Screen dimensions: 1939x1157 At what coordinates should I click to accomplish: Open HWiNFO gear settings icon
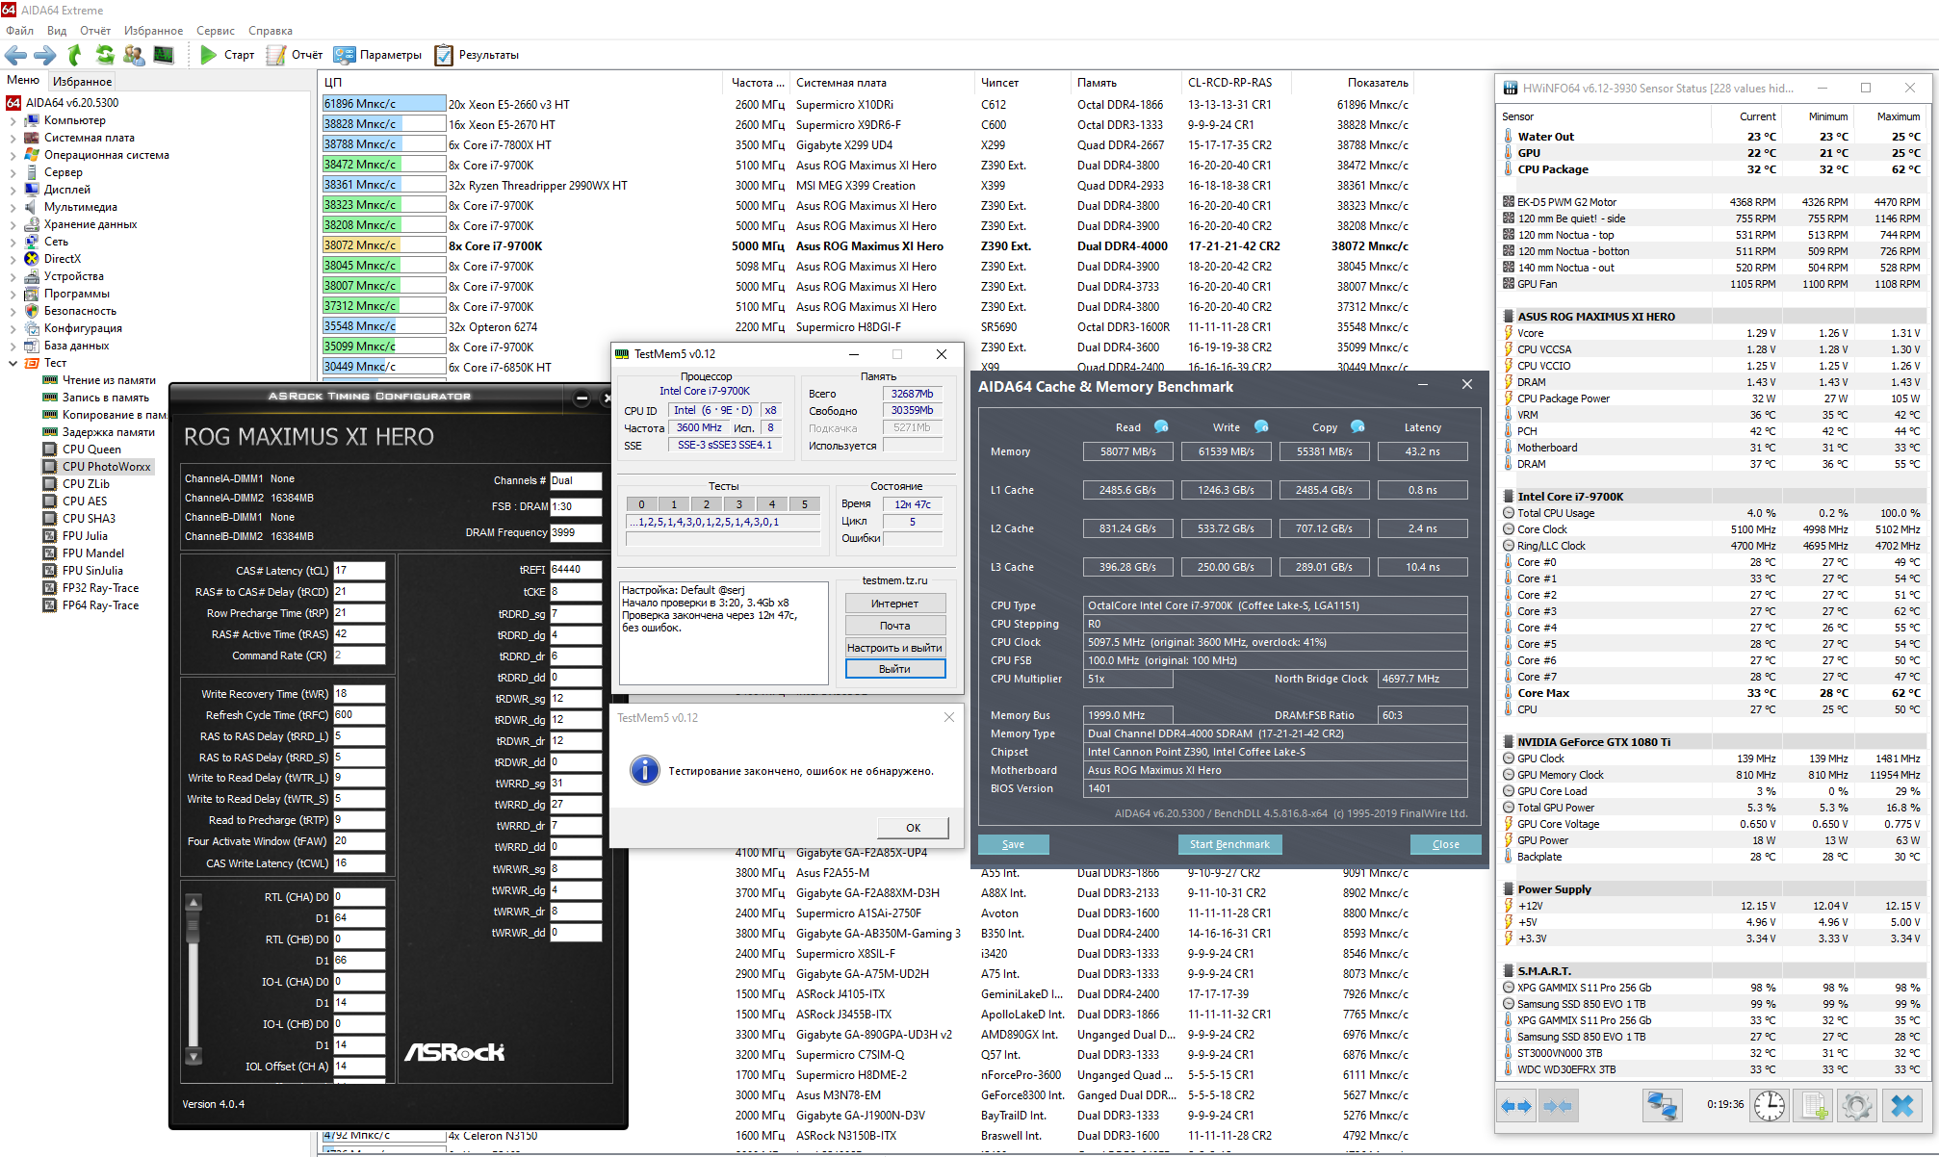[1857, 1106]
